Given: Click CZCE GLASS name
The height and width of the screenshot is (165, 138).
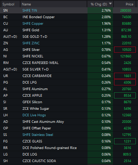Looking at the screenshot, I should [32, 141].
